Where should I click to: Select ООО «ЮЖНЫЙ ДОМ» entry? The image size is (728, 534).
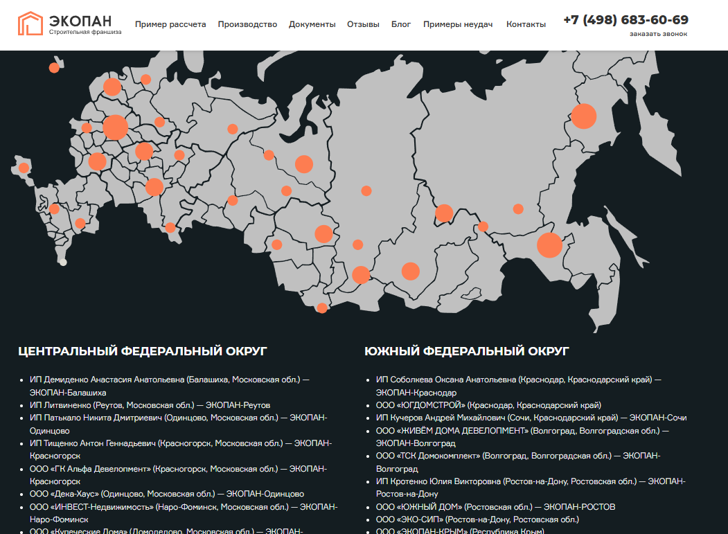495,506
